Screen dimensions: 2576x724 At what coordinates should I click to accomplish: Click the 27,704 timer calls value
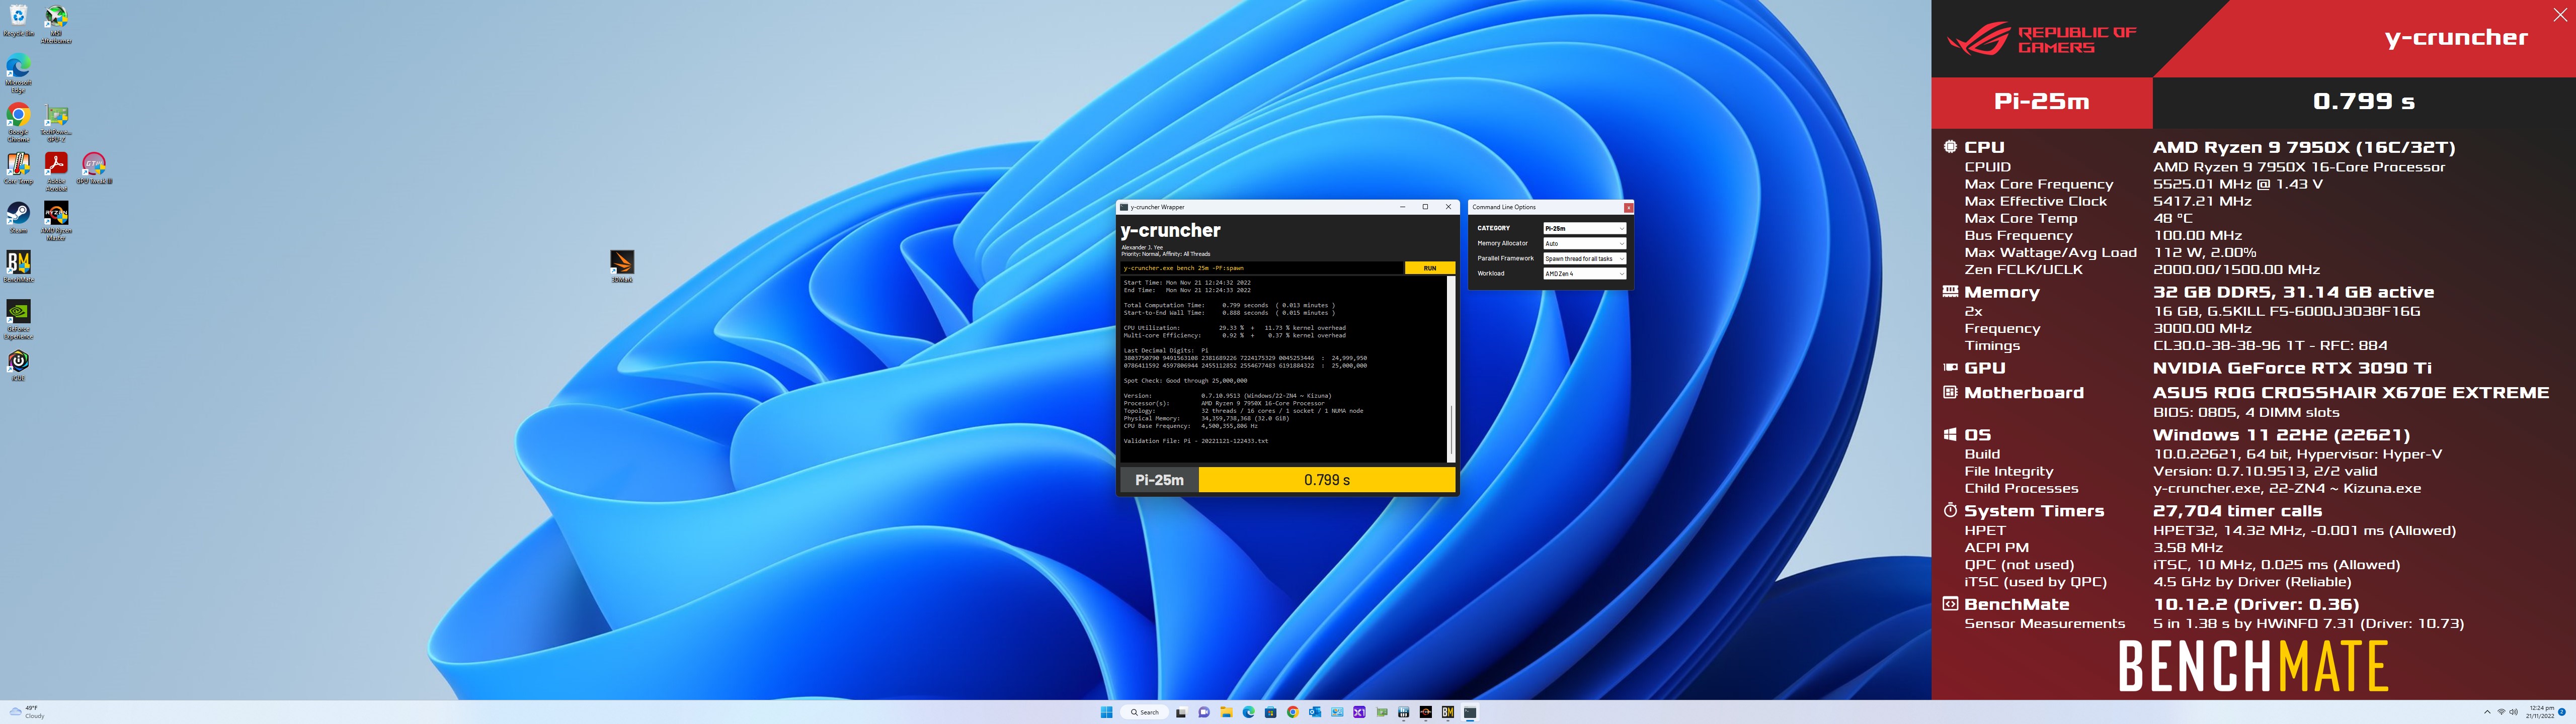pos(2237,511)
